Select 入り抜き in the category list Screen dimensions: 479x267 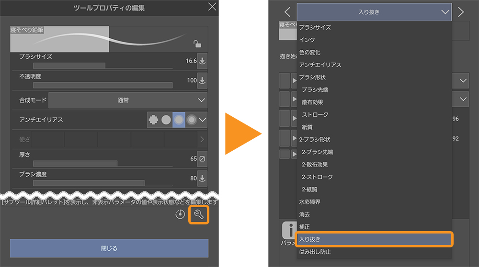[374, 239]
